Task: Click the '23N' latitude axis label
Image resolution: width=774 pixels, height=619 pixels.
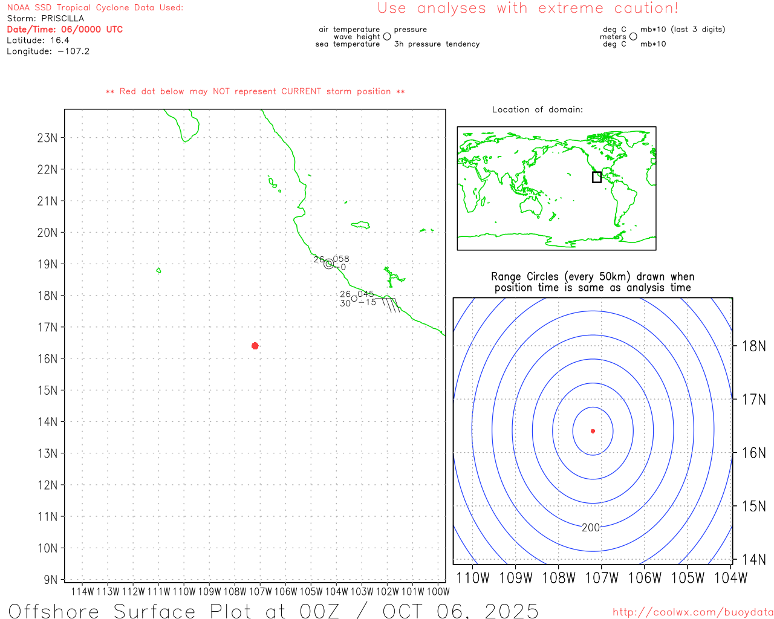Action: 47,138
